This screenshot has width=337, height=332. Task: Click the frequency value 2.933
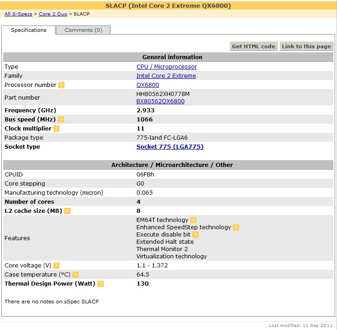pos(146,110)
